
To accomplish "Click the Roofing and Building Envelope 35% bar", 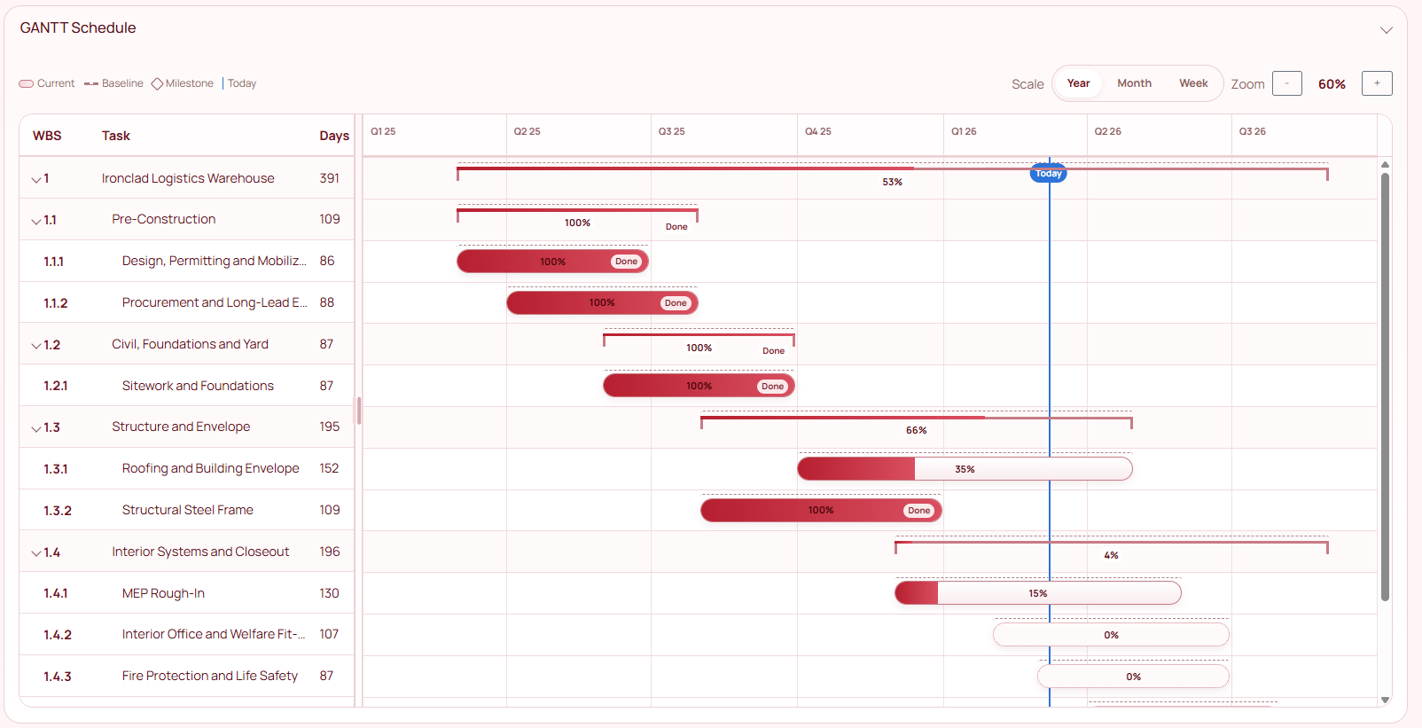I will 964,469.
